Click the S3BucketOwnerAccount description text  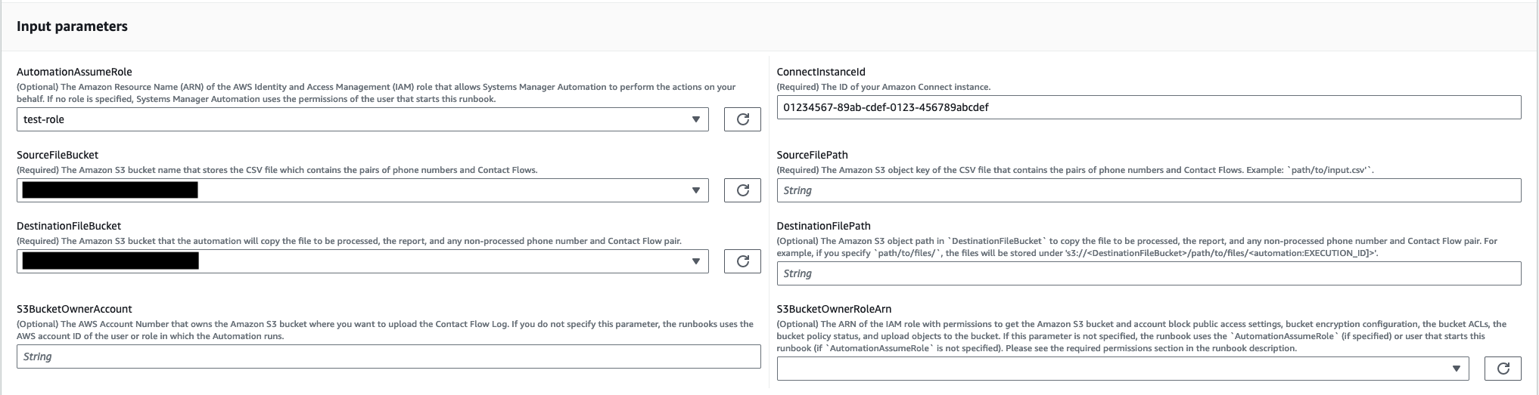385,330
